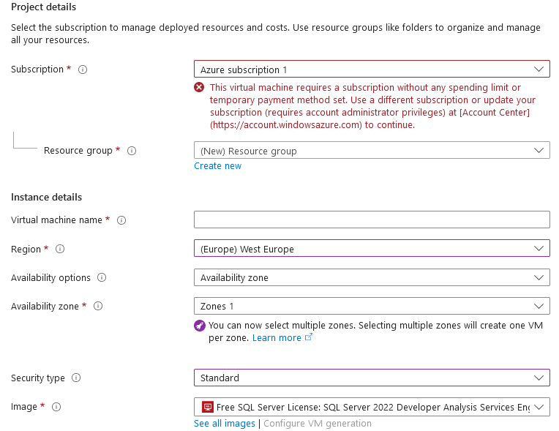Viewport: 559px width, 431px height.
Task: Click the info icon beside Virtual machine name
Action: pos(121,220)
